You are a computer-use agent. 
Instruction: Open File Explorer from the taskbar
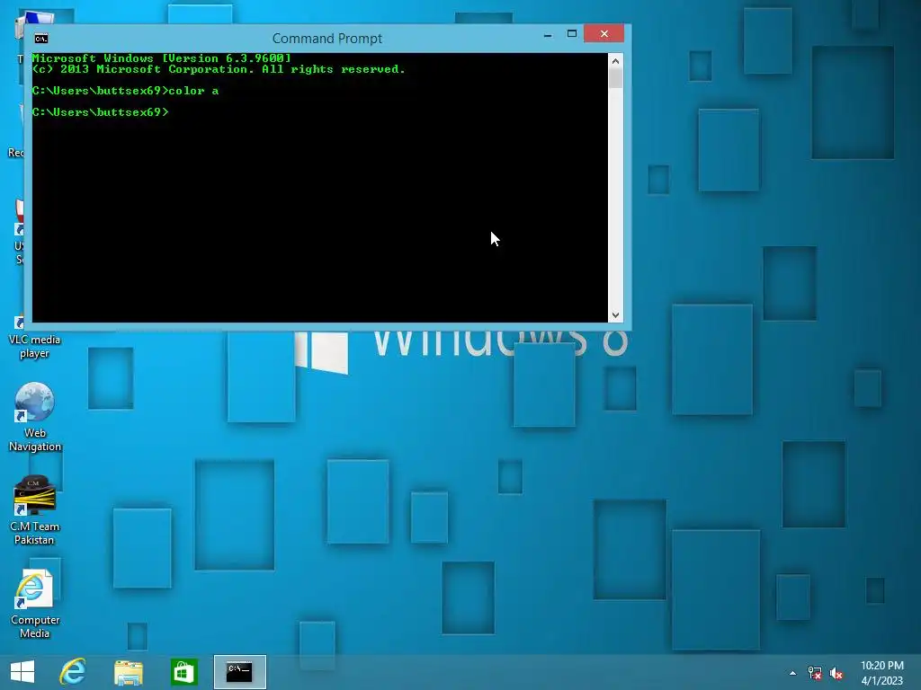tap(128, 672)
